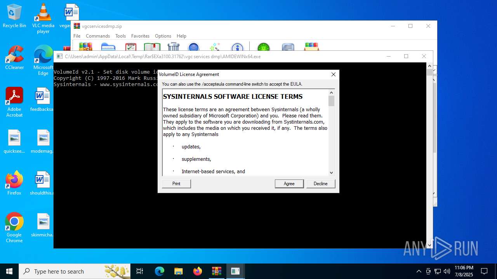This screenshot has height=279, width=497.
Task: Click the Wizard wand icon in WinRAR
Action: (x=215, y=46)
